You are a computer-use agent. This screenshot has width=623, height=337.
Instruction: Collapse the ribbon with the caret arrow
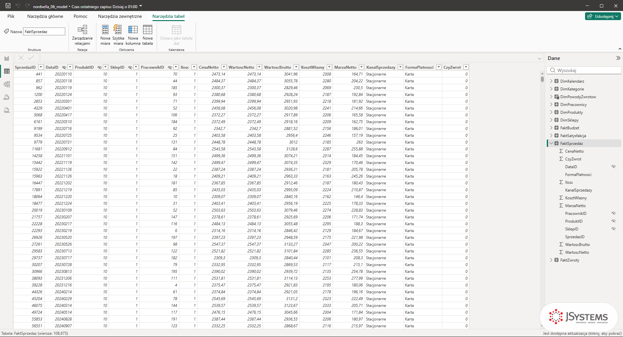click(x=620, y=49)
